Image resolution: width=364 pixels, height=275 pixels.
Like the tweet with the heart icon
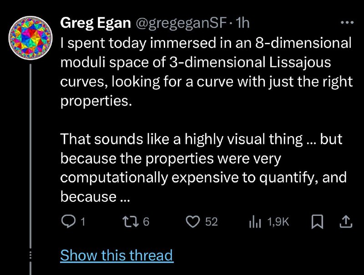click(x=193, y=222)
